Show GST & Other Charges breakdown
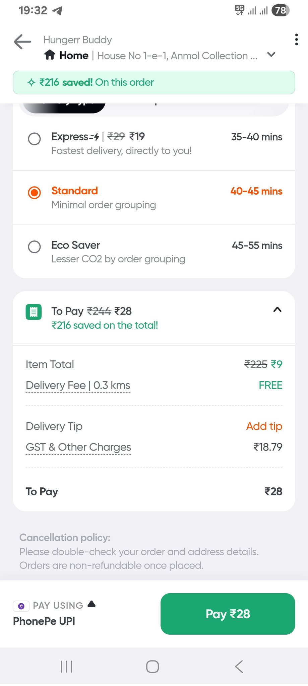The width and height of the screenshot is (308, 686). (78, 447)
